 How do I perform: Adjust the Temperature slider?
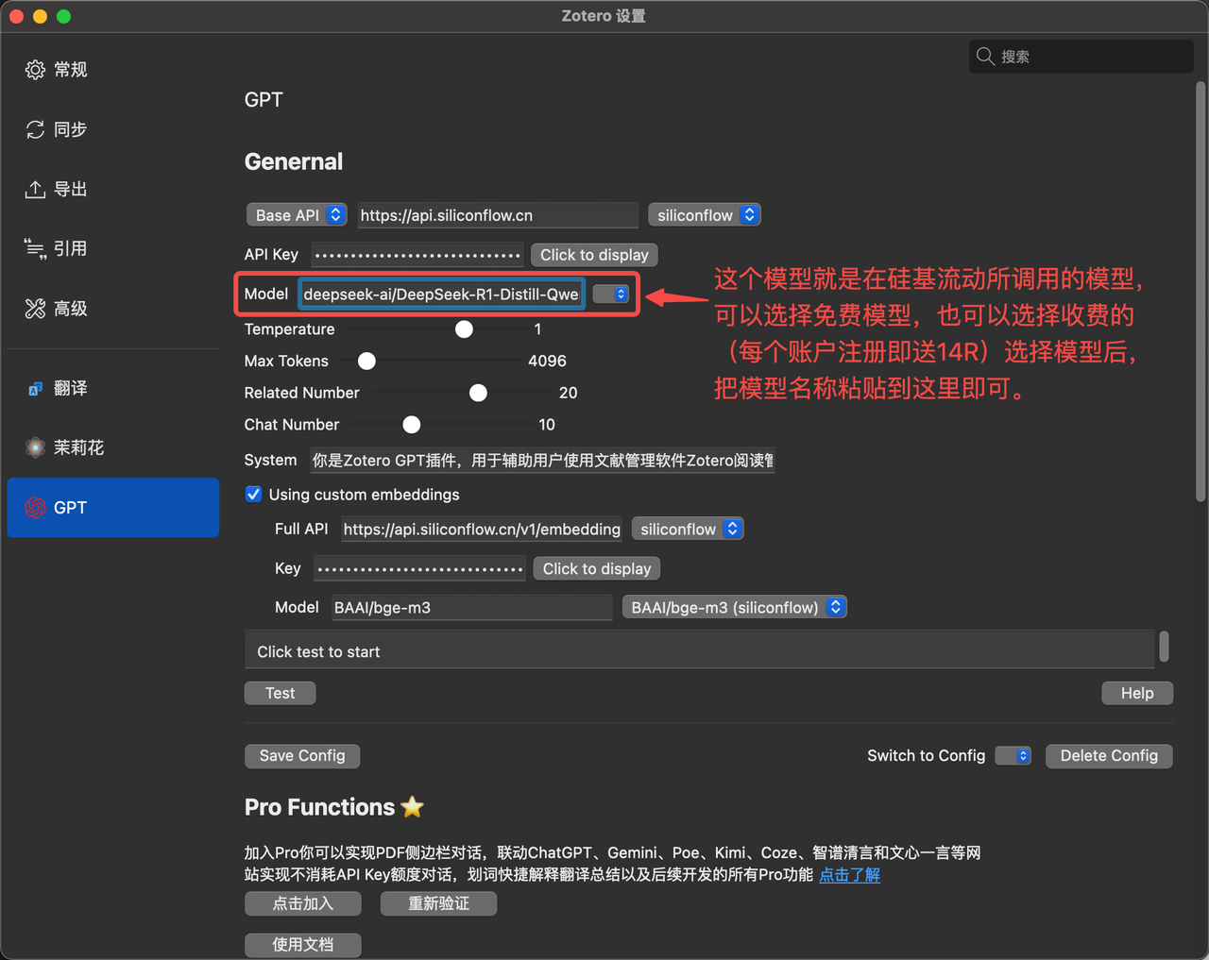pyautogui.click(x=464, y=329)
